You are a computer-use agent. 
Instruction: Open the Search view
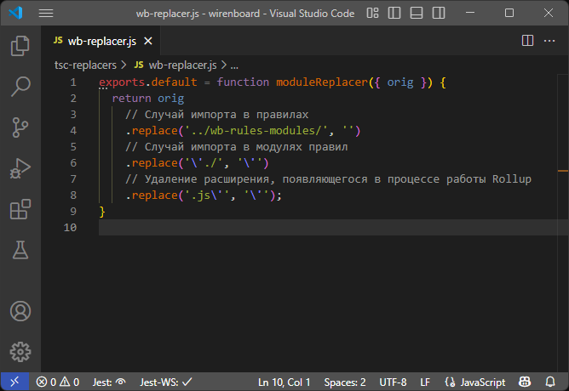[x=20, y=87]
